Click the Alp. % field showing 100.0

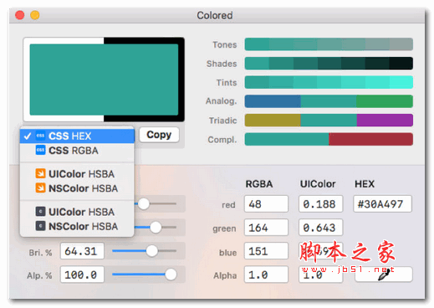click(x=82, y=275)
